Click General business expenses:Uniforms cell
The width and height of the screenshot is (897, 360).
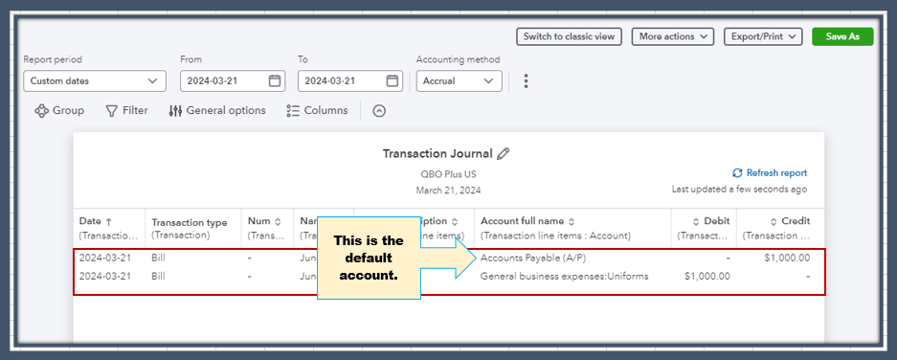[564, 276]
